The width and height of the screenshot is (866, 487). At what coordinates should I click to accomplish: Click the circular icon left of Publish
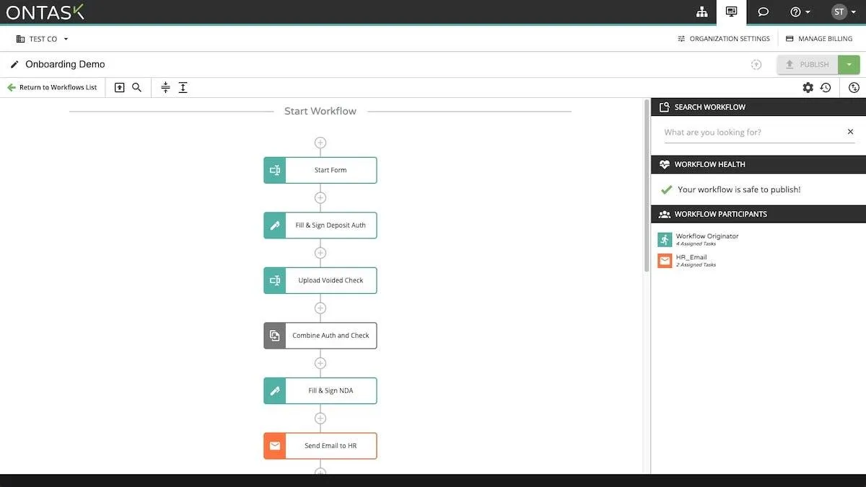(756, 64)
